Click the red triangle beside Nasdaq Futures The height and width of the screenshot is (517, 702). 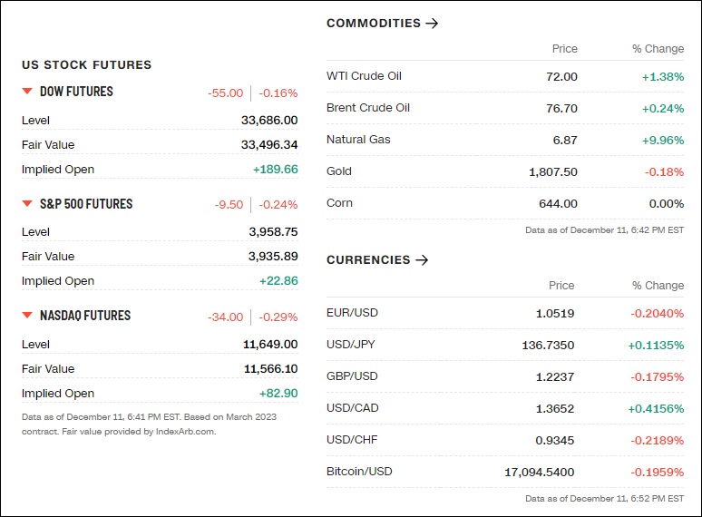(x=27, y=315)
